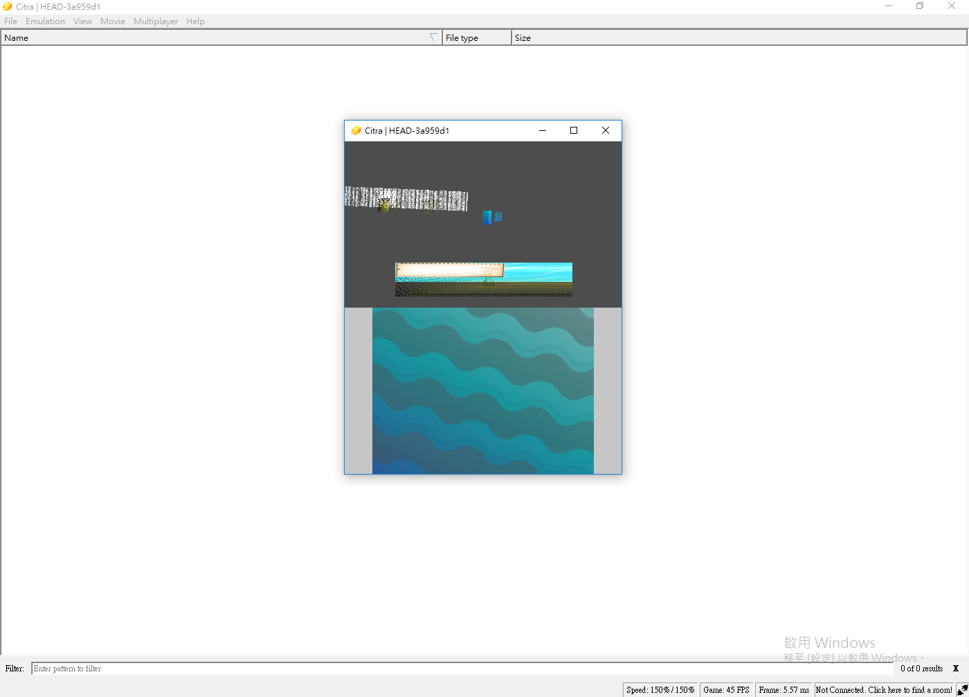
Task: Minimize the Citra render window
Action: [x=543, y=130]
